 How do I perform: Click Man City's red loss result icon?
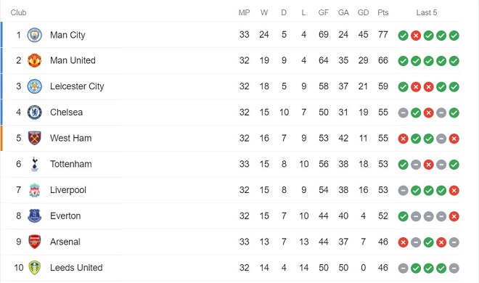coord(416,36)
